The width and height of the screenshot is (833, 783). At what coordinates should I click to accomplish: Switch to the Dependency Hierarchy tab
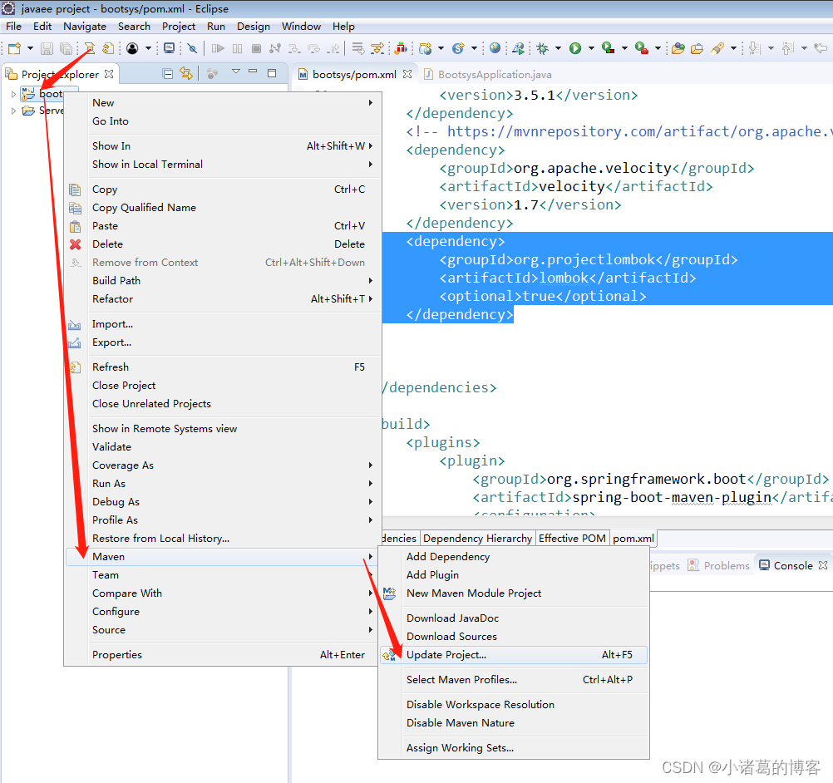coord(477,538)
